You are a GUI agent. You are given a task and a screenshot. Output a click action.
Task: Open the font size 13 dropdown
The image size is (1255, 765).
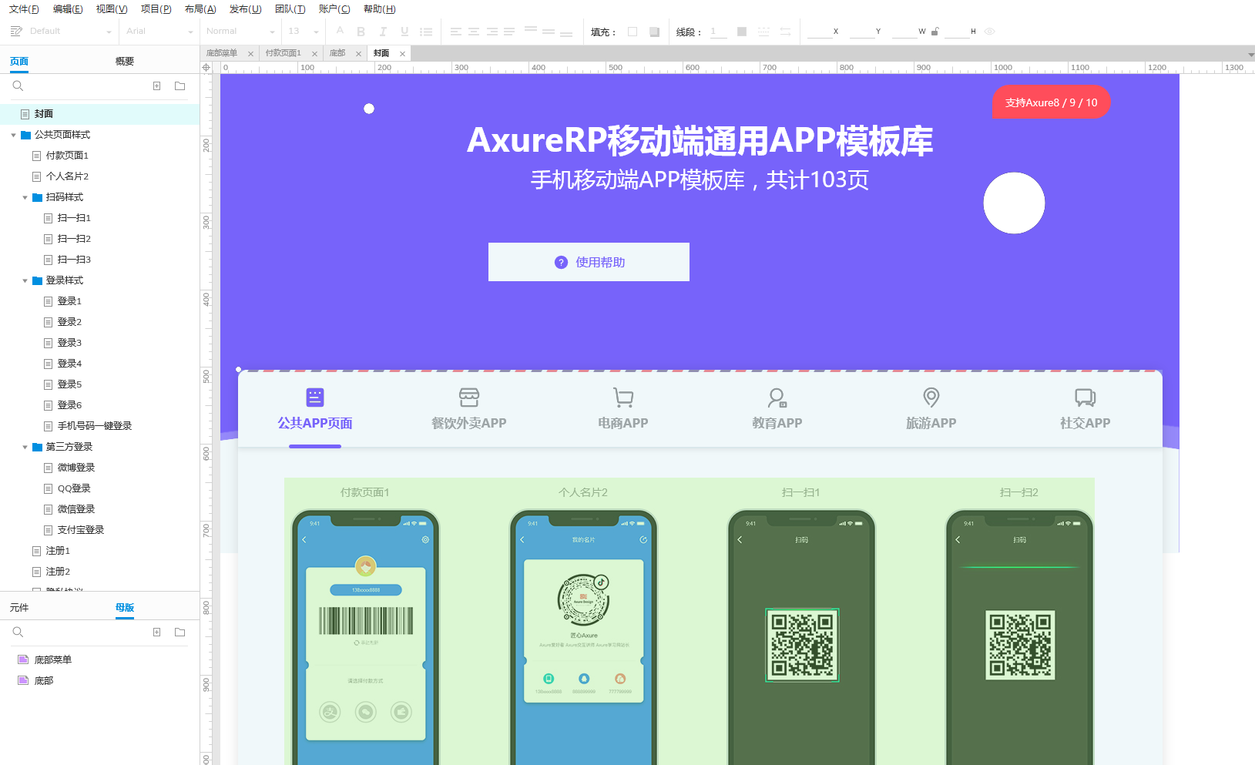[316, 32]
